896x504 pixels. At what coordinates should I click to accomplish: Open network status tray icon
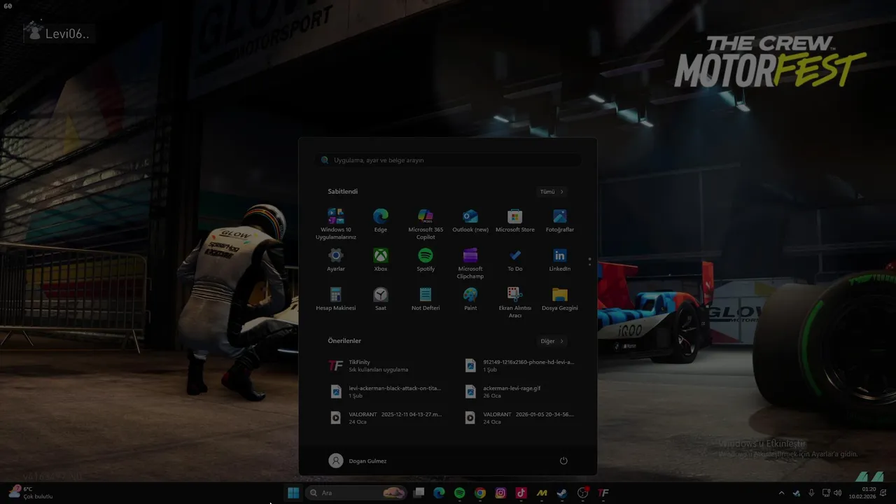coord(826,493)
